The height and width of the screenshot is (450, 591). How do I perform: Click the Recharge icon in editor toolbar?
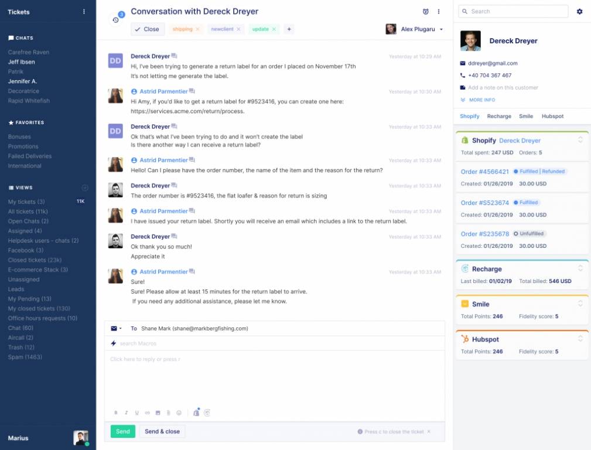tap(207, 412)
